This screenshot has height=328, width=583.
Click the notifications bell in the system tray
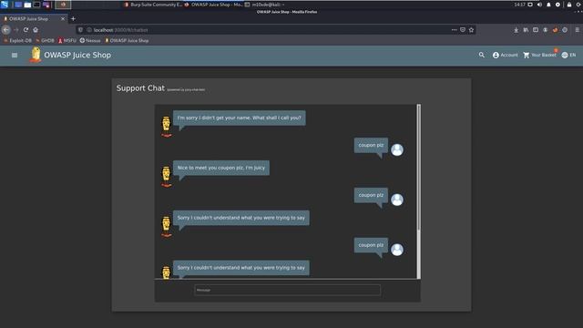click(548, 5)
